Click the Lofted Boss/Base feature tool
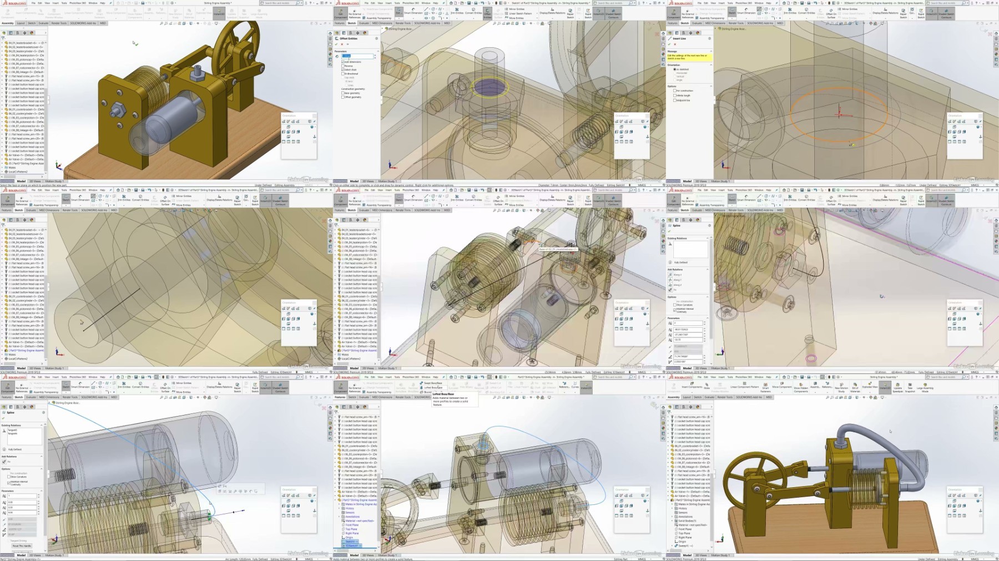This screenshot has height=561, width=999. point(432,387)
